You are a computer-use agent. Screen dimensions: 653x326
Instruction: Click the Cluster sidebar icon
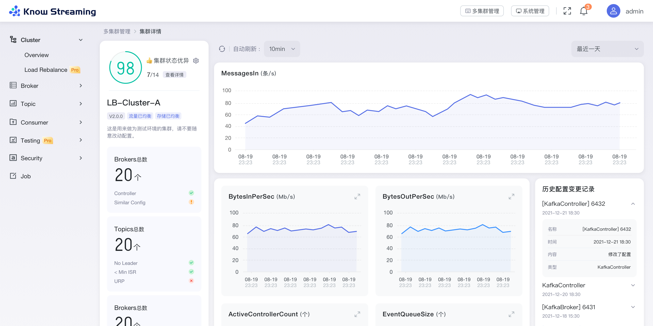13,39
